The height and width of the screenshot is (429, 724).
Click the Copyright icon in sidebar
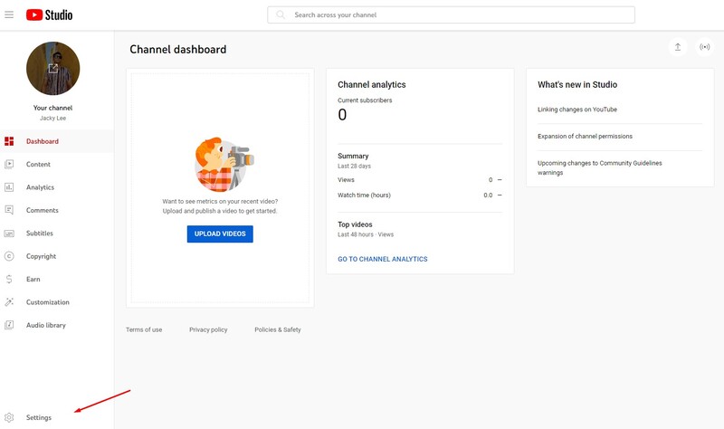coord(9,256)
